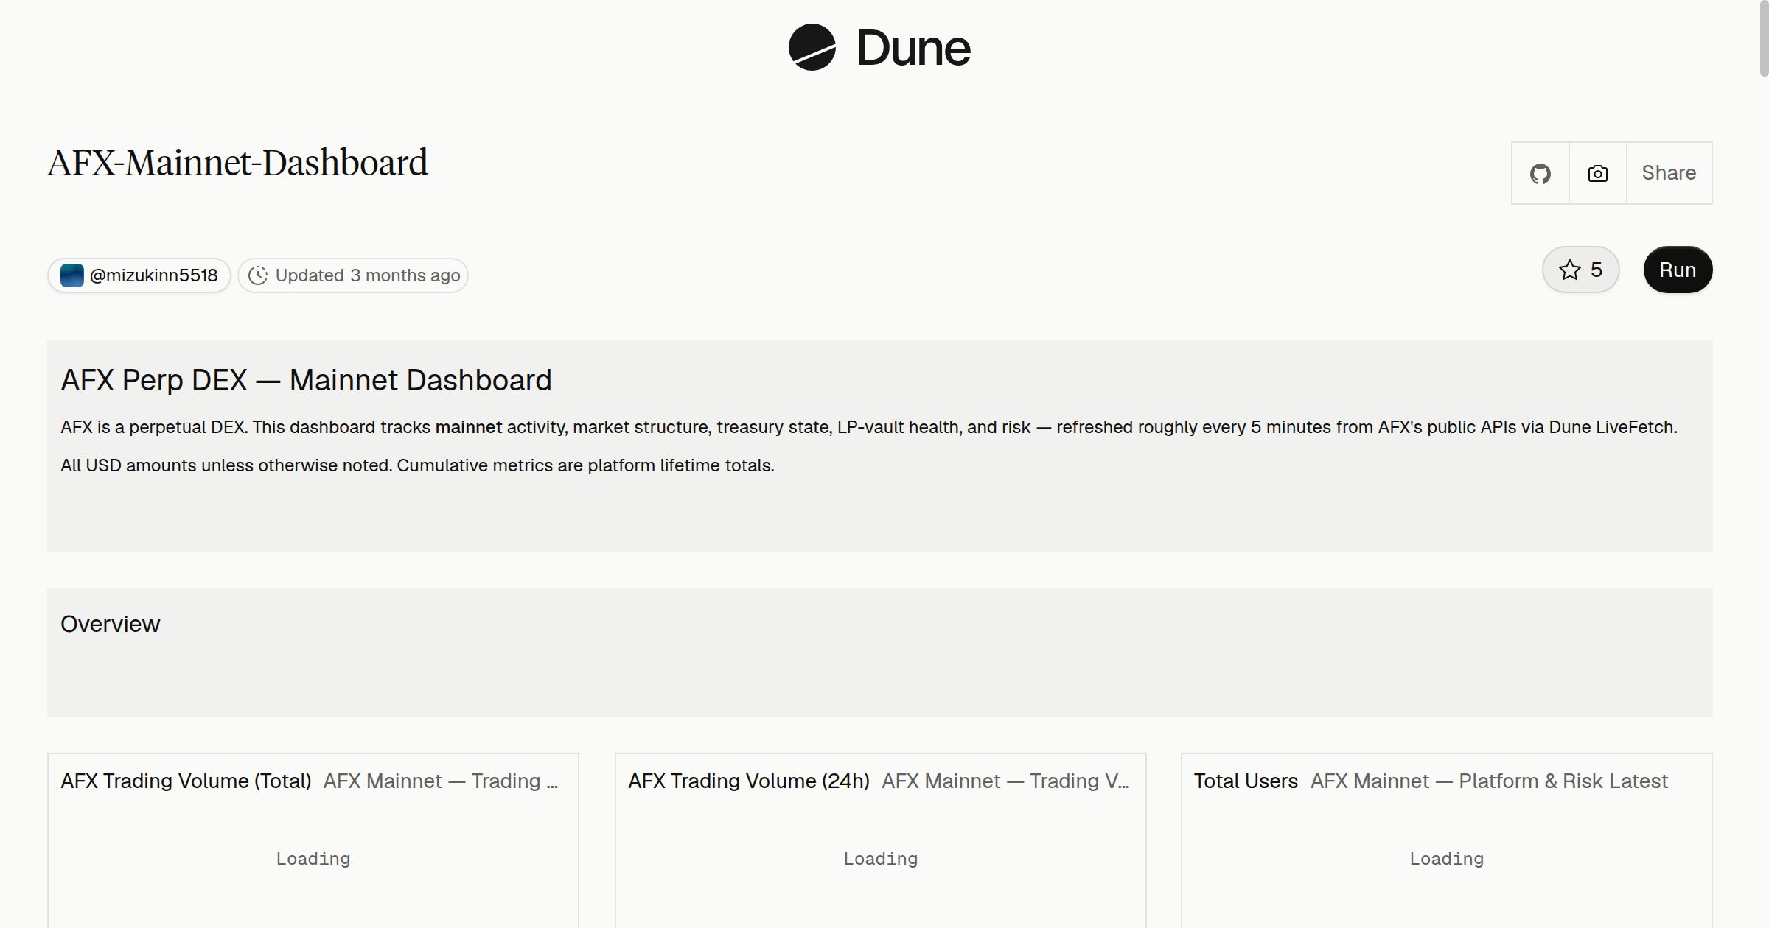Open AFX Trading Volume (Total) widget title
The width and height of the screenshot is (1769, 928).
[x=186, y=781]
